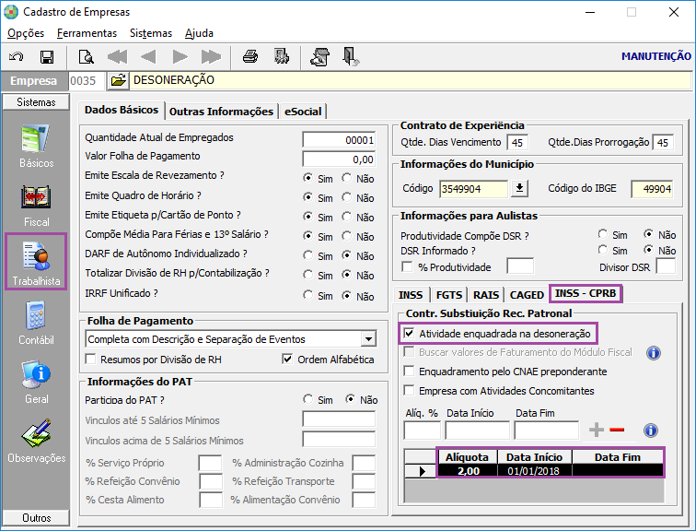Open the Ajuda menu
Image resolution: width=696 pixels, height=531 pixels.
199,33
